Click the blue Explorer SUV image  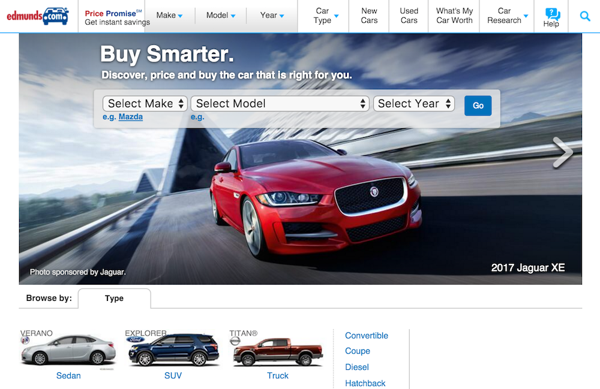173,350
